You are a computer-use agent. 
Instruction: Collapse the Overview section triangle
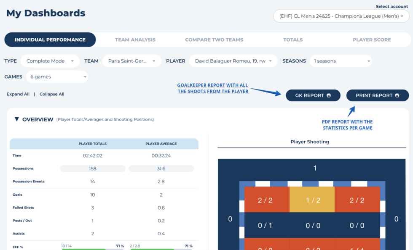pos(17,119)
